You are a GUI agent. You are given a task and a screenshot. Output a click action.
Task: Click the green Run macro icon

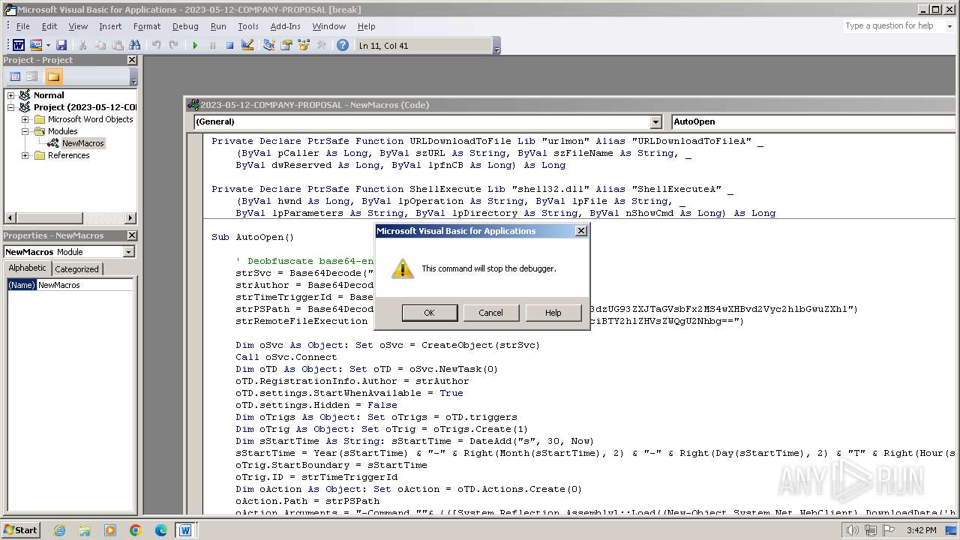195,46
